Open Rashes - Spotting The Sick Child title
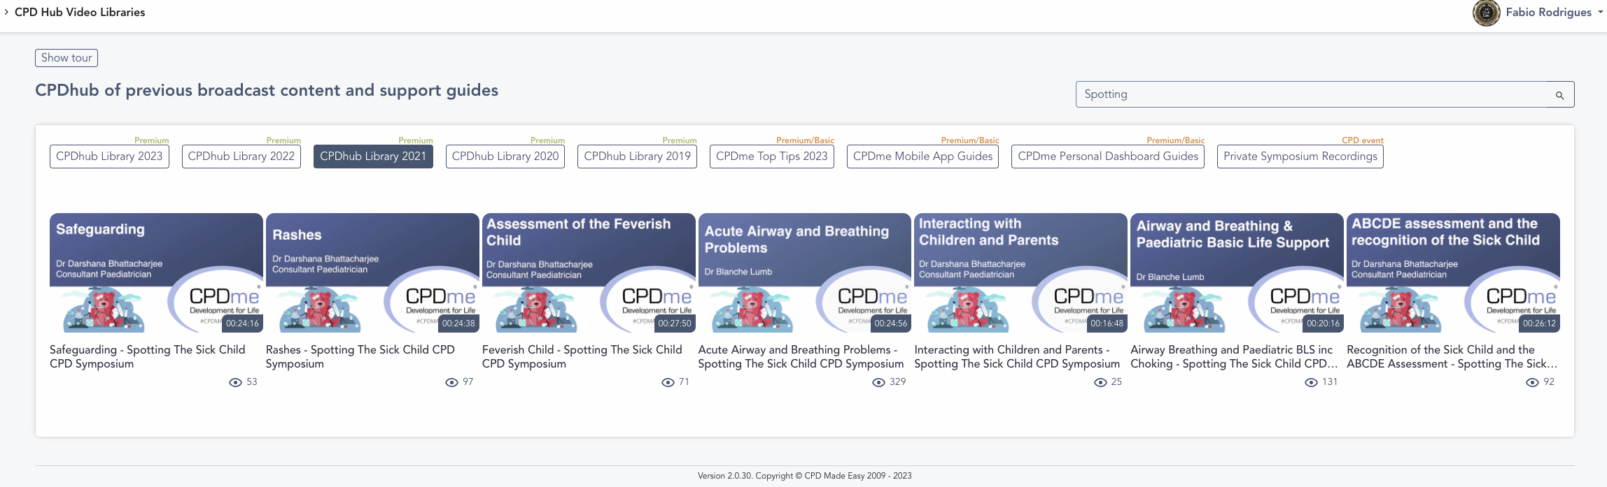The image size is (1607, 487). click(x=360, y=356)
